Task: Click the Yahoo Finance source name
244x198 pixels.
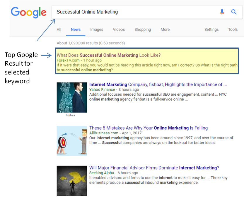Action: coord(102,89)
